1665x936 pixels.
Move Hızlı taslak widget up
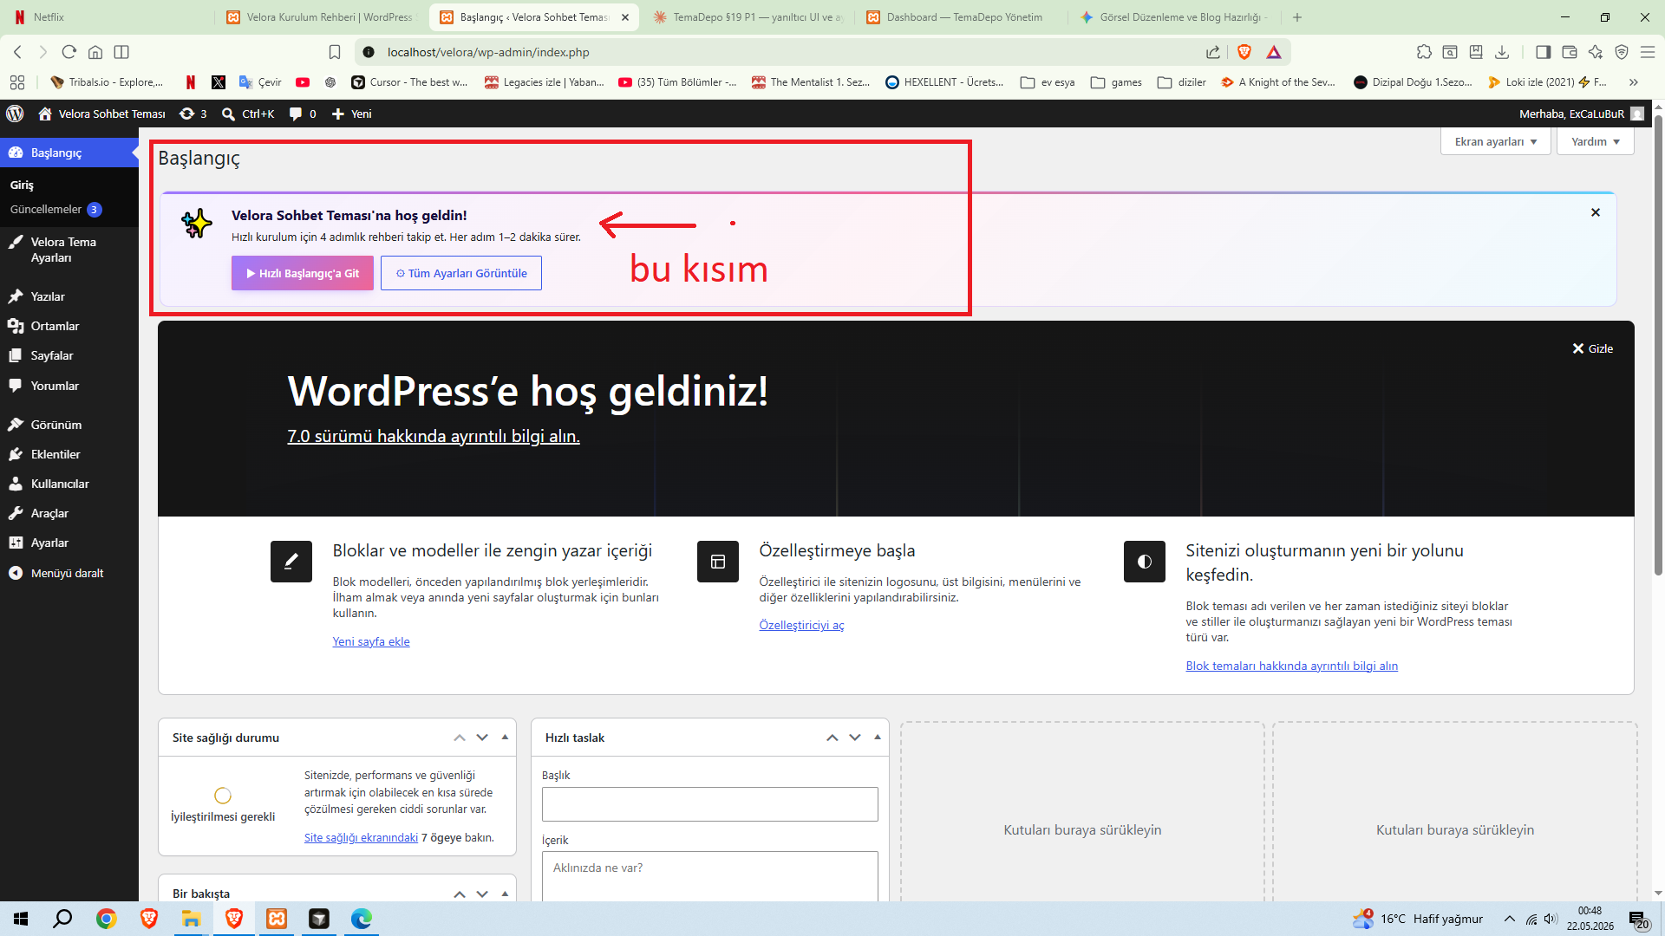(832, 738)
